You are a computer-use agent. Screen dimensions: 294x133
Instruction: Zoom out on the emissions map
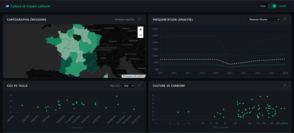(x=140, y=35)
